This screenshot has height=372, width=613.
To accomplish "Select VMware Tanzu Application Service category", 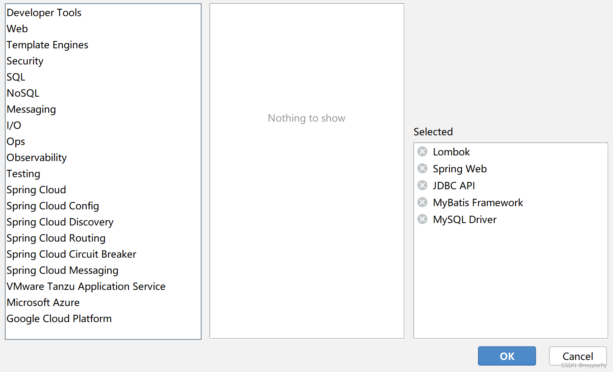I will click(x=103, y=286).
